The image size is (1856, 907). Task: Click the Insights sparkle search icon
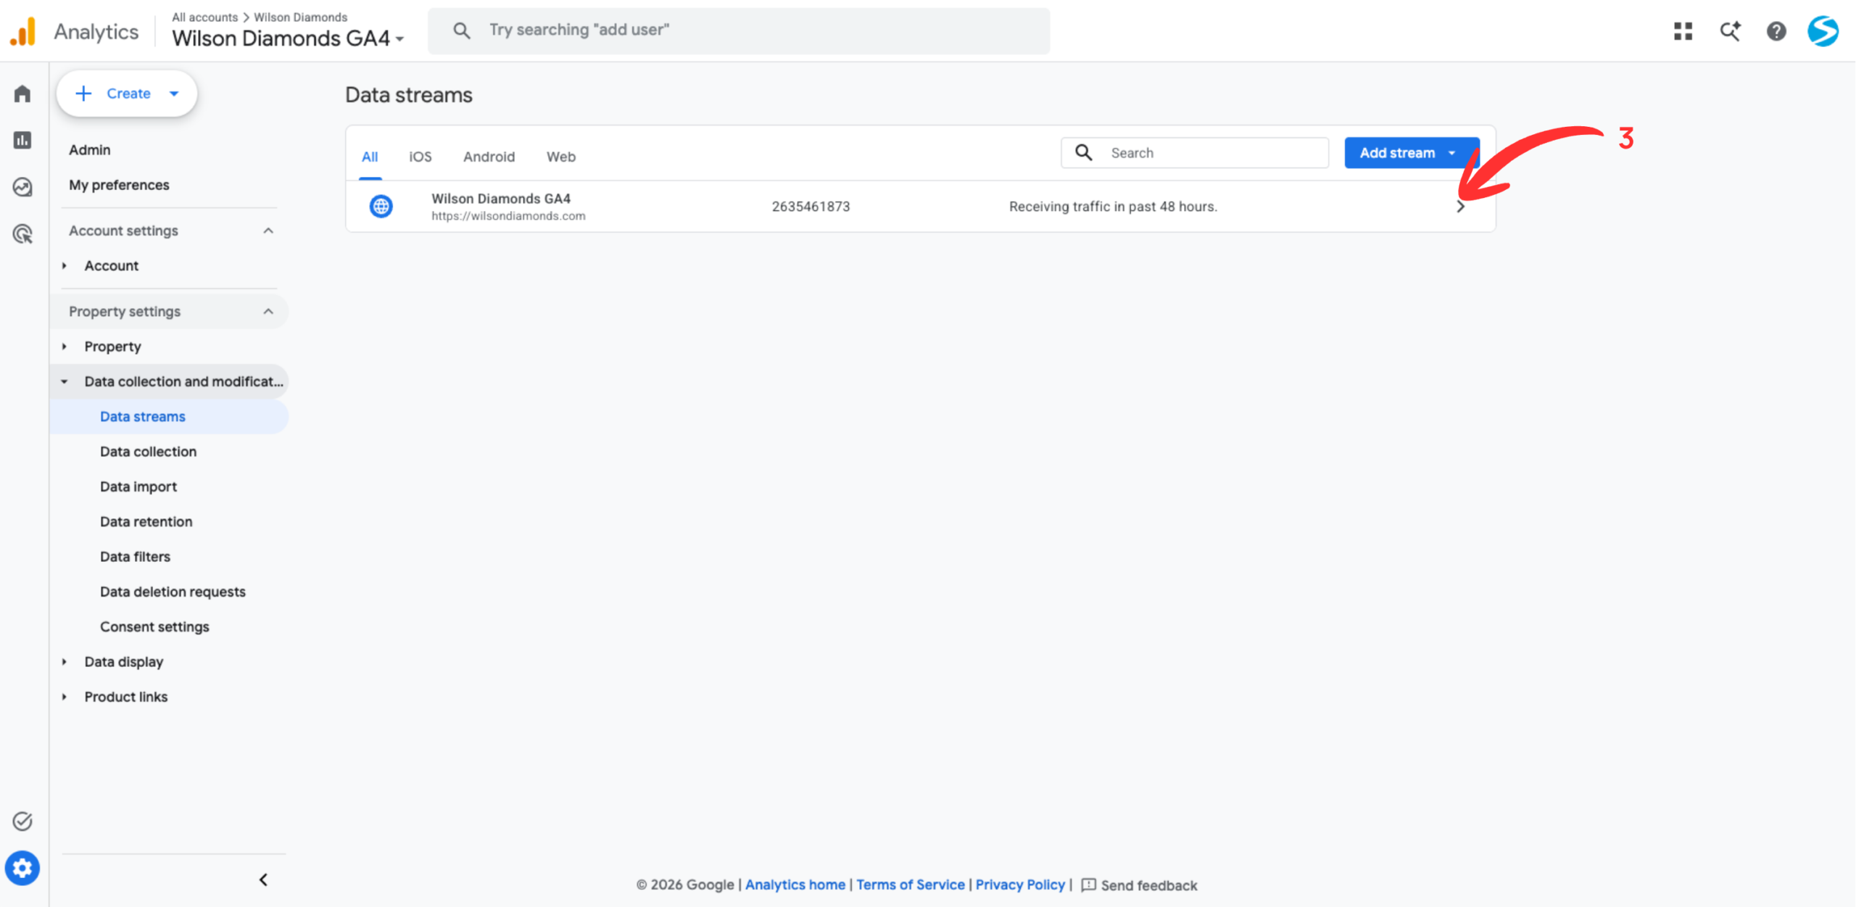click(x=1730, y=31)
